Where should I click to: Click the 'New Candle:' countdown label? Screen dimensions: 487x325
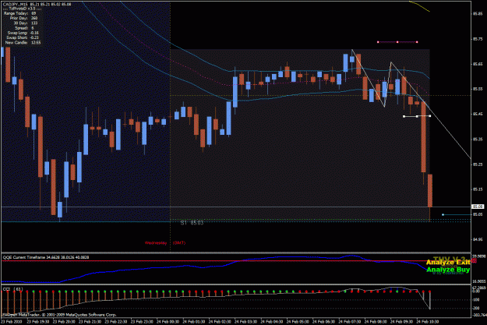[16, 43]
